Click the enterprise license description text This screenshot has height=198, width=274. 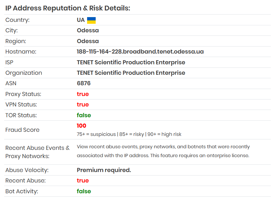[x=163, y=151]
